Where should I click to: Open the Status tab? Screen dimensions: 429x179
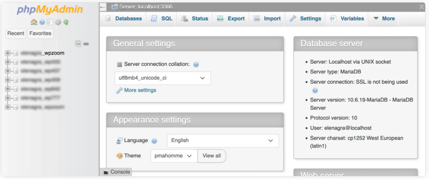coord(195,19)
